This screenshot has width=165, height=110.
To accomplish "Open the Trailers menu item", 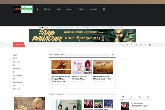I will click(81, 9).
